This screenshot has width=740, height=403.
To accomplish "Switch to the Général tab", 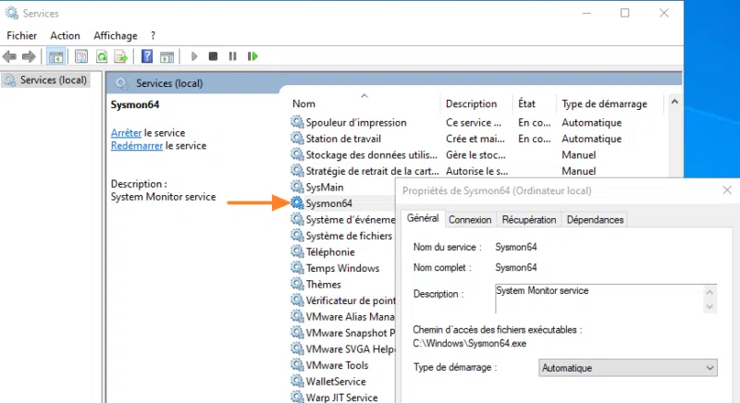I will pyautogui.click(x=423, y=218).
